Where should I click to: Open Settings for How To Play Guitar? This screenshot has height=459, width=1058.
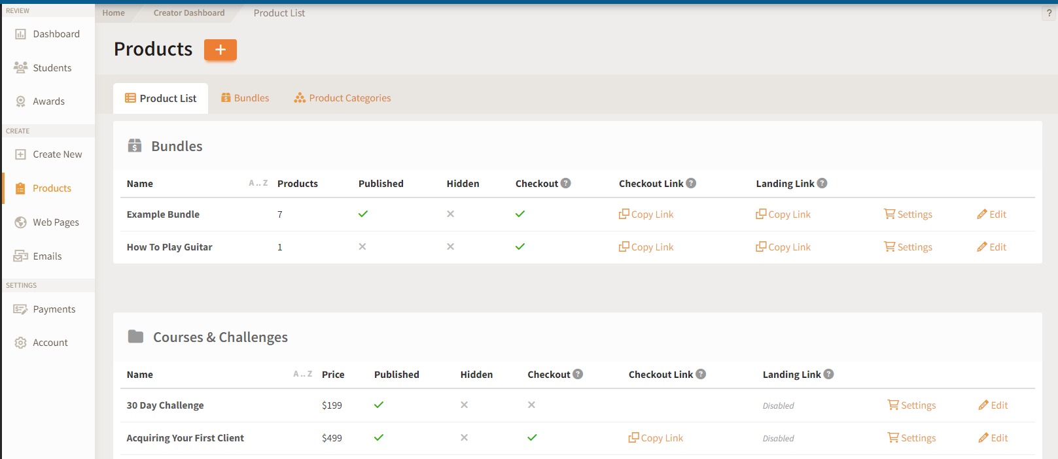(908, 247)
